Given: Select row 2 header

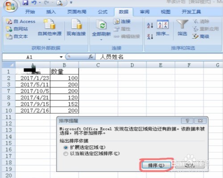Looking at the screenshot, I should tap(8, 78).
